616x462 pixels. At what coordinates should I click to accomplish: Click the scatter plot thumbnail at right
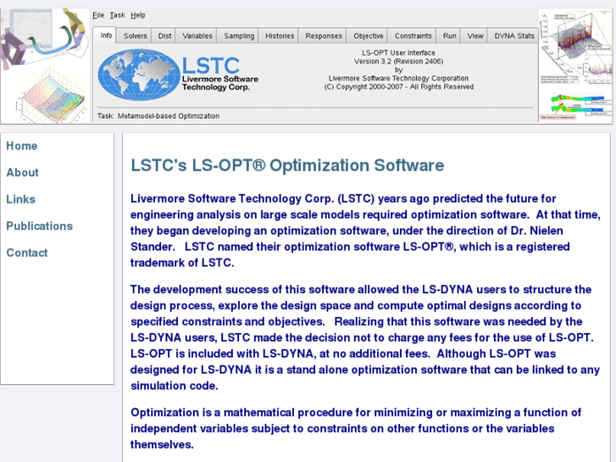tap(575, 47)
